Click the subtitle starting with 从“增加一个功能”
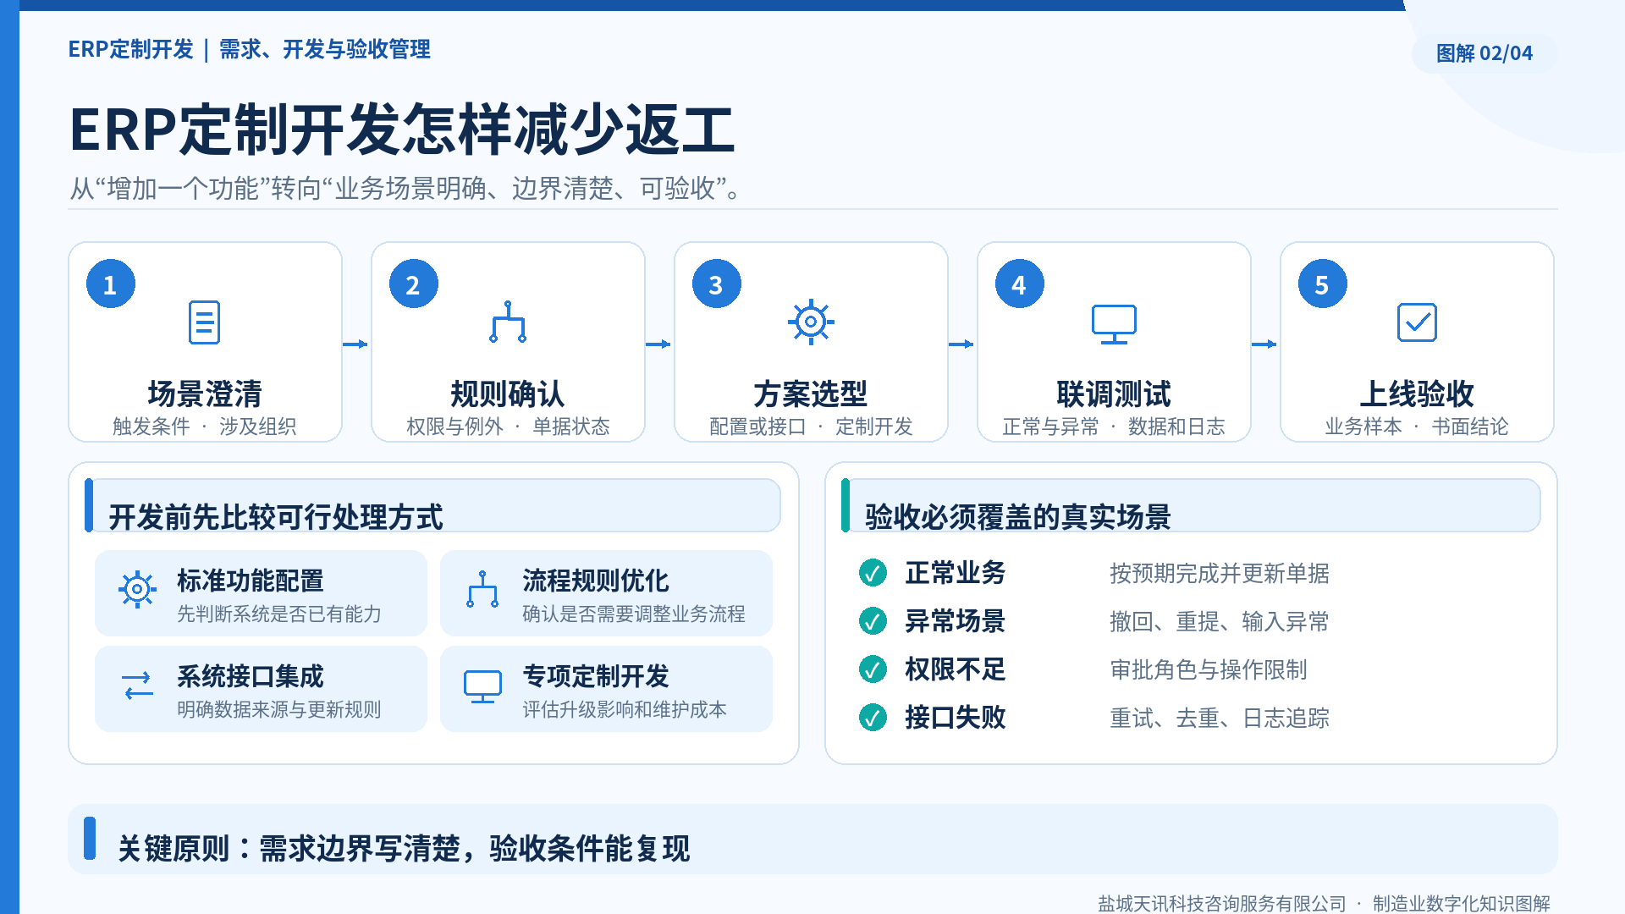 click(x=407, y=188)
